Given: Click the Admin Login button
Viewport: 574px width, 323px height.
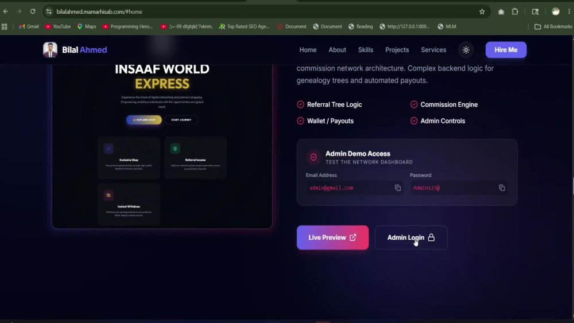Looking at the screenshot, I should pos(411,238).
